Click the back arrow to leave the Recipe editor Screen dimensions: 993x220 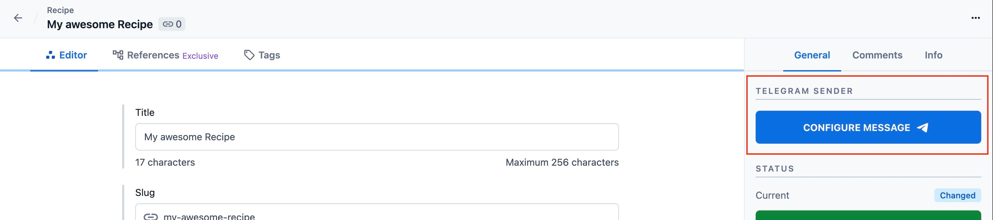18,18
